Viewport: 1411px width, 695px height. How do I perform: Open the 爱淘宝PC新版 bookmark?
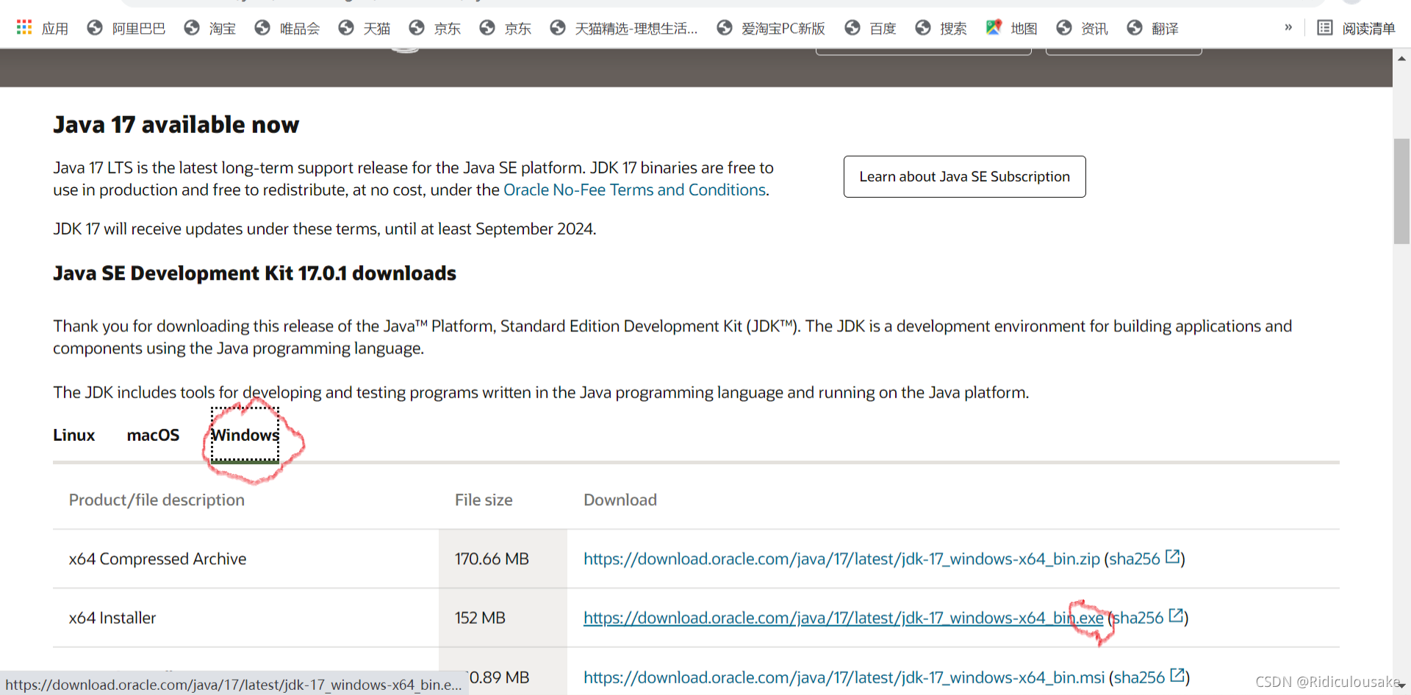771,28
